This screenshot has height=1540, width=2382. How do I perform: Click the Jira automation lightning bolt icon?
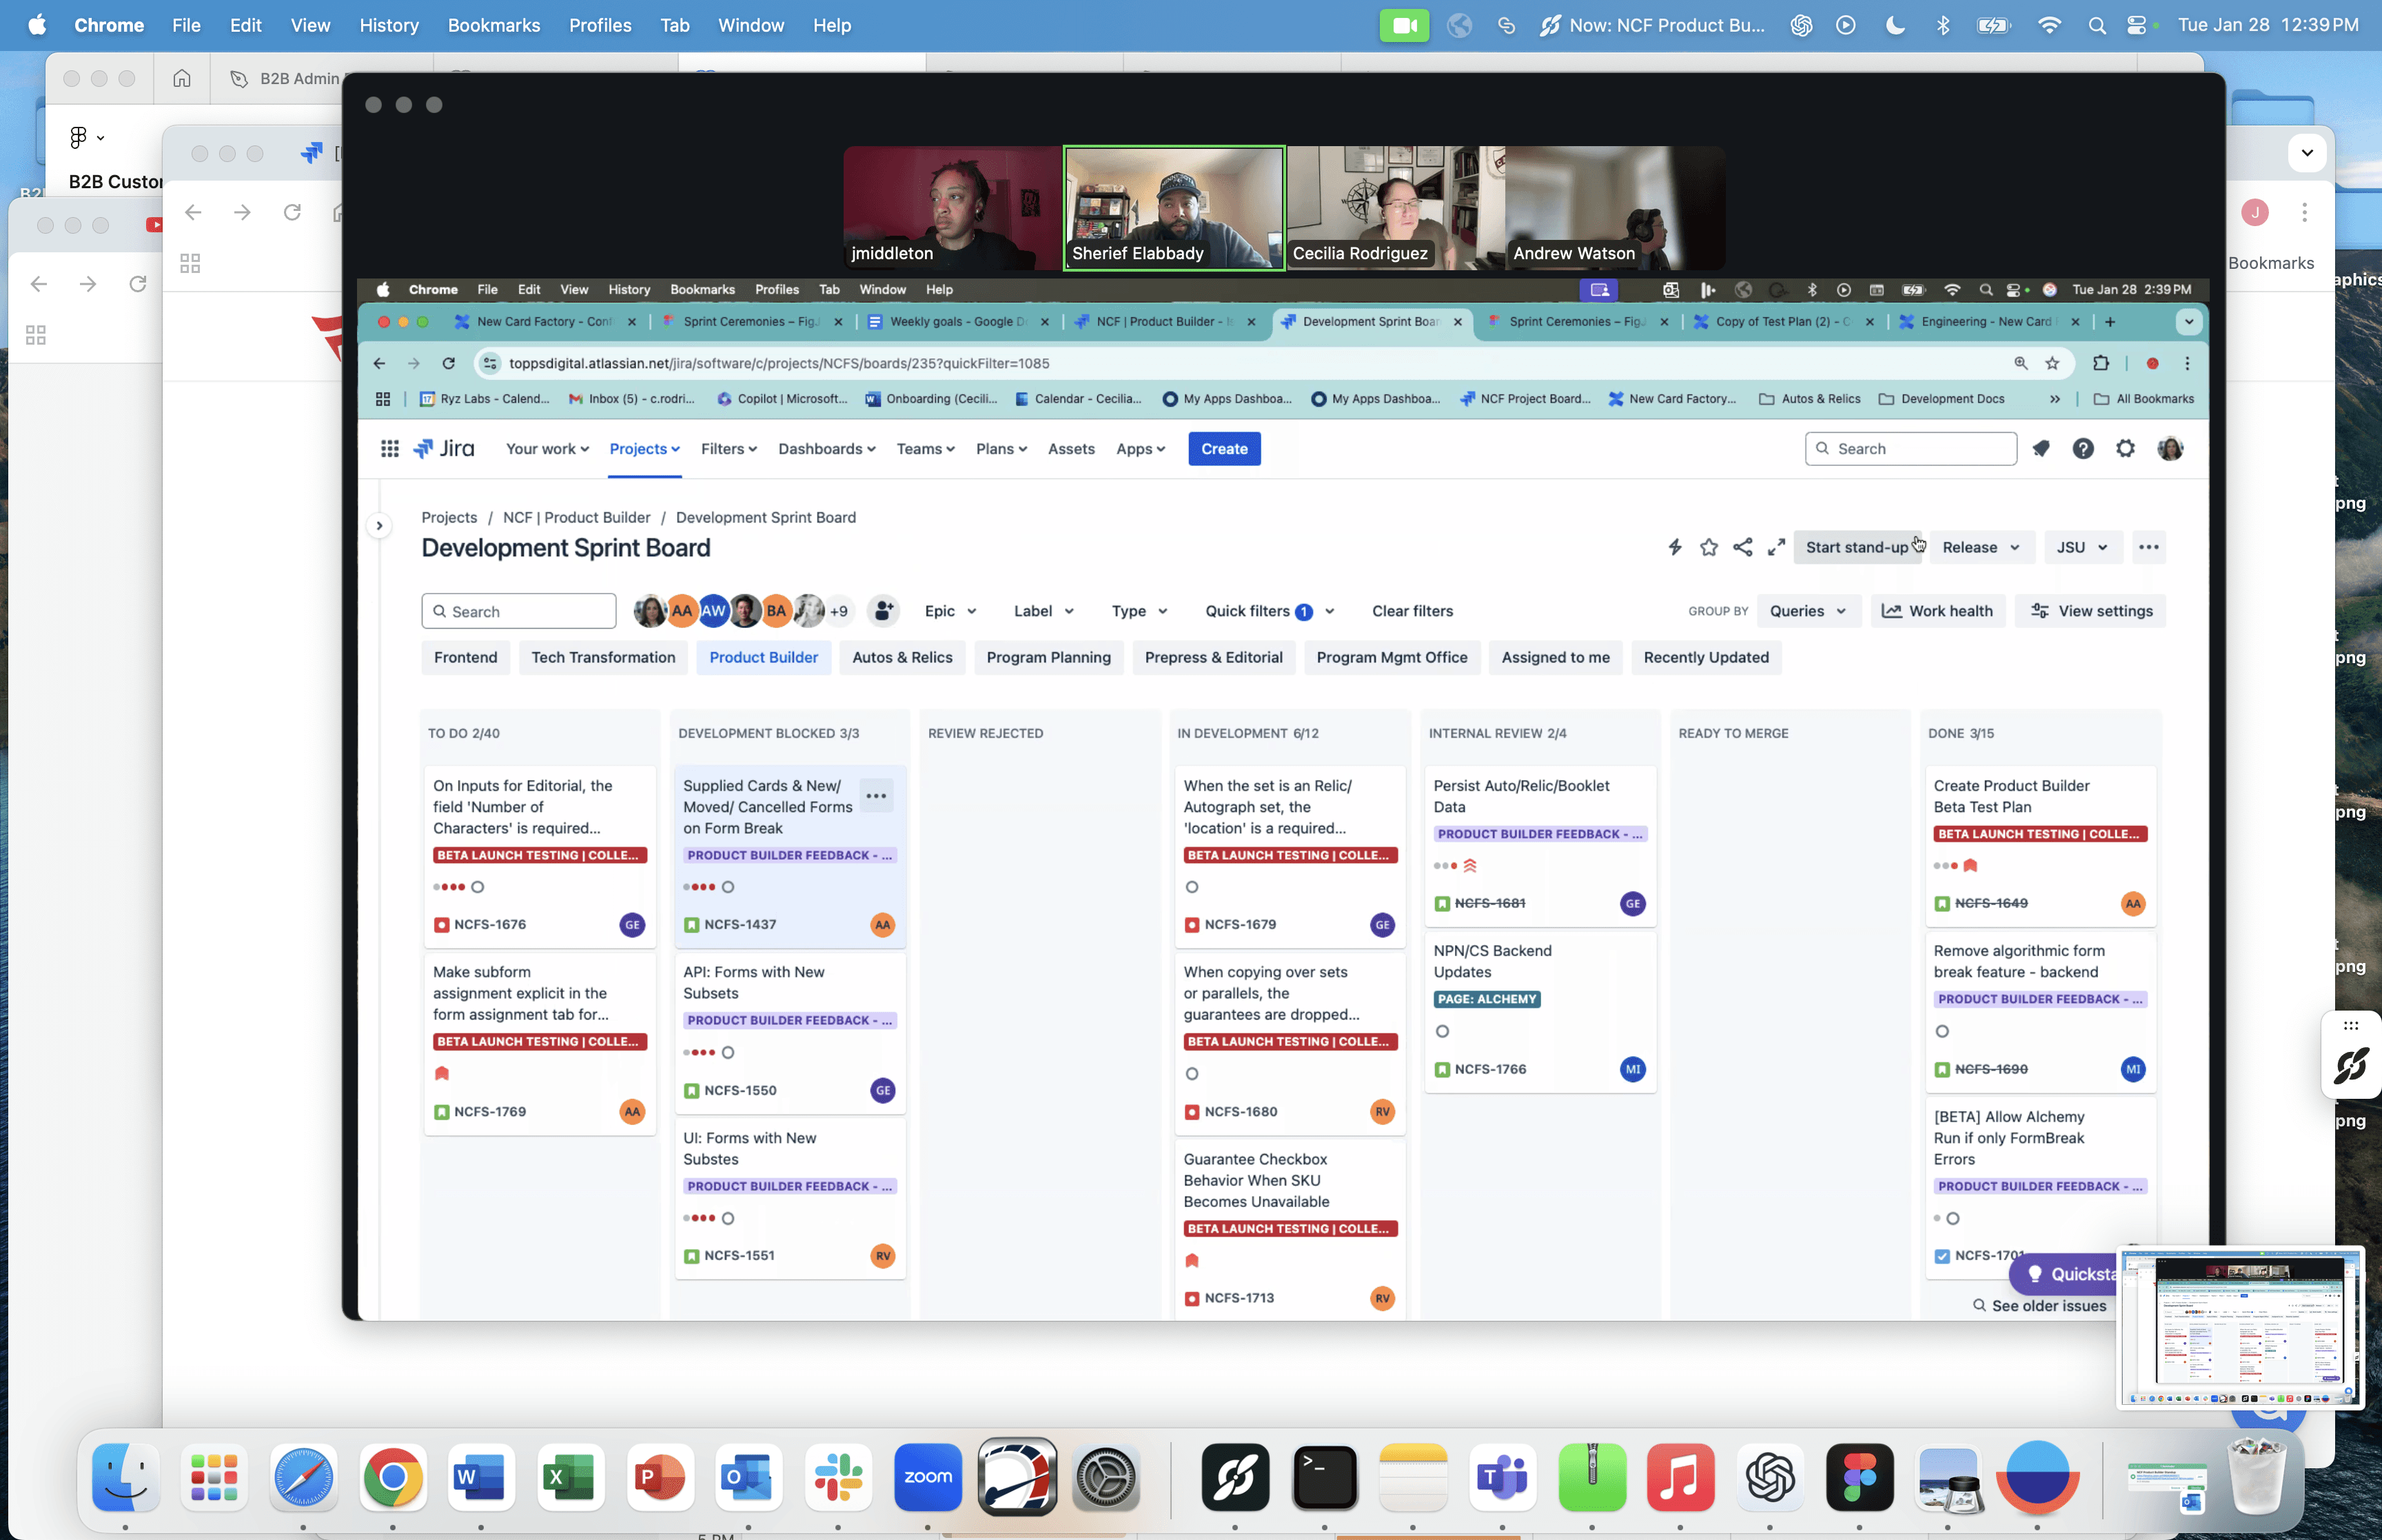1674,547
